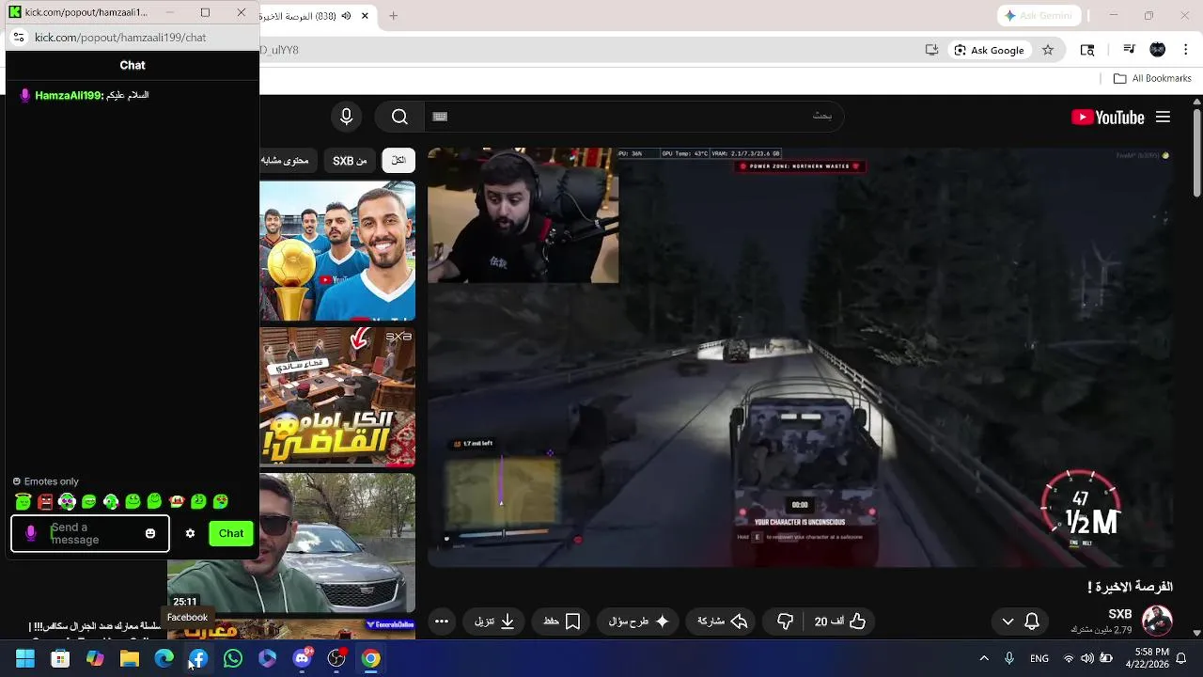Open Microsoft Edge from taskbar
Screen dimensions: 1203x677
(164, 658)
